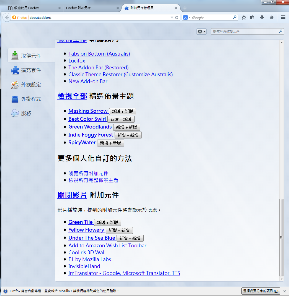Click the add-on search magnifier icon
The image size is (289, 296).
click(x=280, y=31)
